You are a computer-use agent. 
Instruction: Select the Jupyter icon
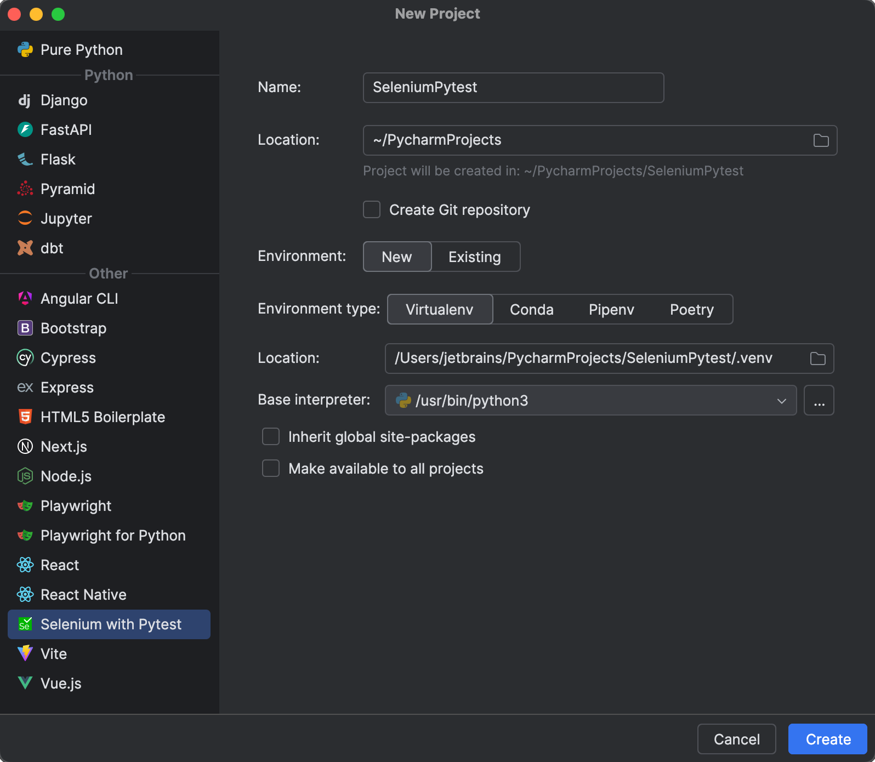coord(25,218)
